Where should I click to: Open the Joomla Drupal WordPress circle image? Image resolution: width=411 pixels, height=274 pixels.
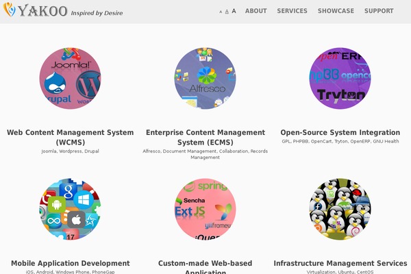click(70, 78)
